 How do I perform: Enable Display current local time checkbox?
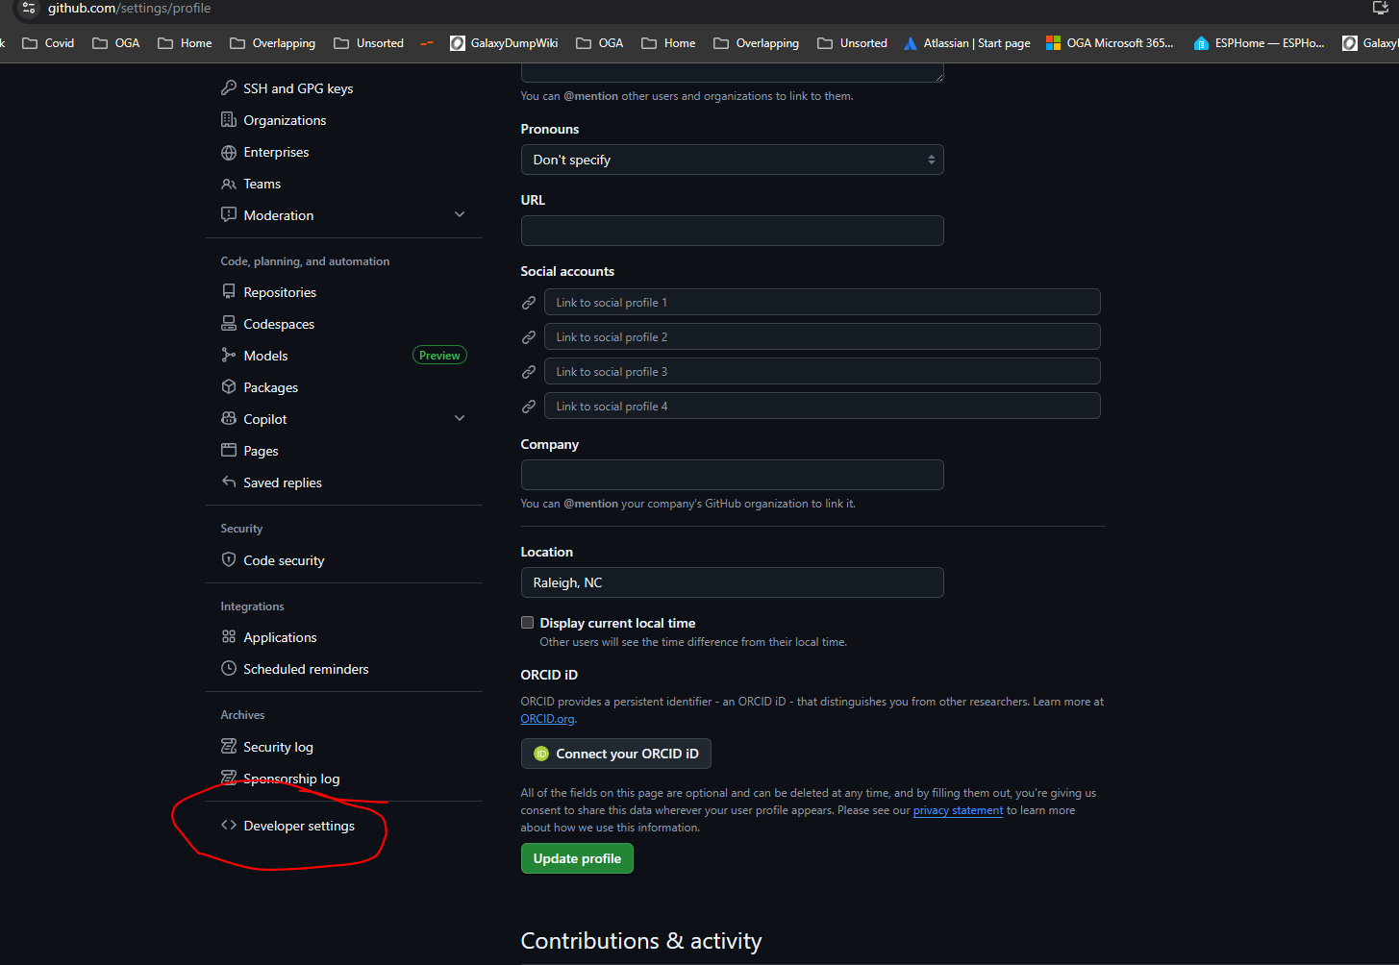coord(527,623)
